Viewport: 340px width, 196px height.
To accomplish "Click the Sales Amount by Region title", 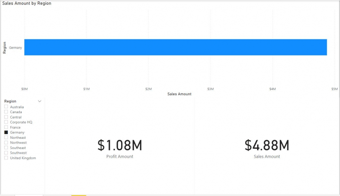I will pos(27,3).
